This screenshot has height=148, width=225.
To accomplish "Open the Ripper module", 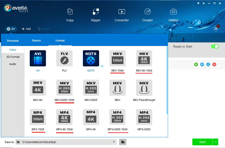I will click(x=96, y=15).
